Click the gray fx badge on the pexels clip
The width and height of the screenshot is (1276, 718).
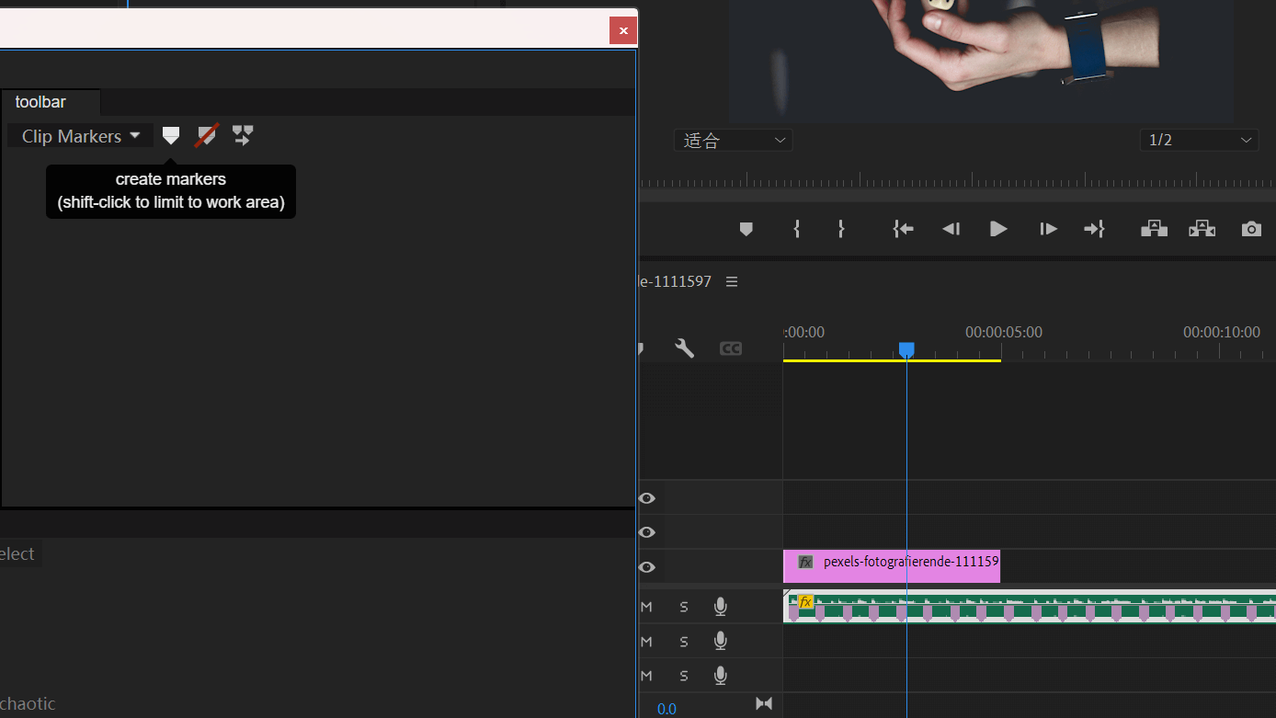click(805, 562)
